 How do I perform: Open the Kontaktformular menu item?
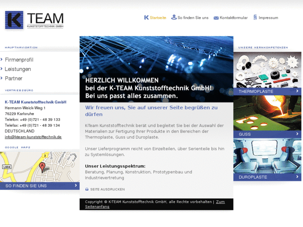tap(234, 18)
